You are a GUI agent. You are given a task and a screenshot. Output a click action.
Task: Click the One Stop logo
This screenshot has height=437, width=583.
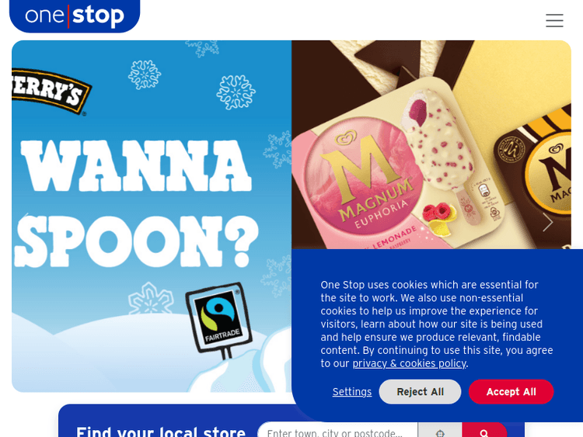click(75, 16)
